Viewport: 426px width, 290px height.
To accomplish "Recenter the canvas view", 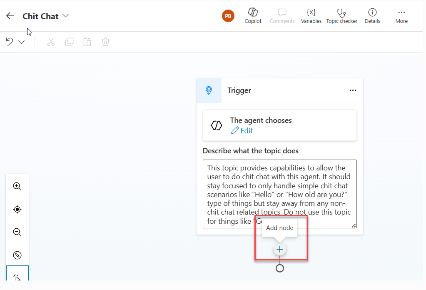I will tap(17, 209).
